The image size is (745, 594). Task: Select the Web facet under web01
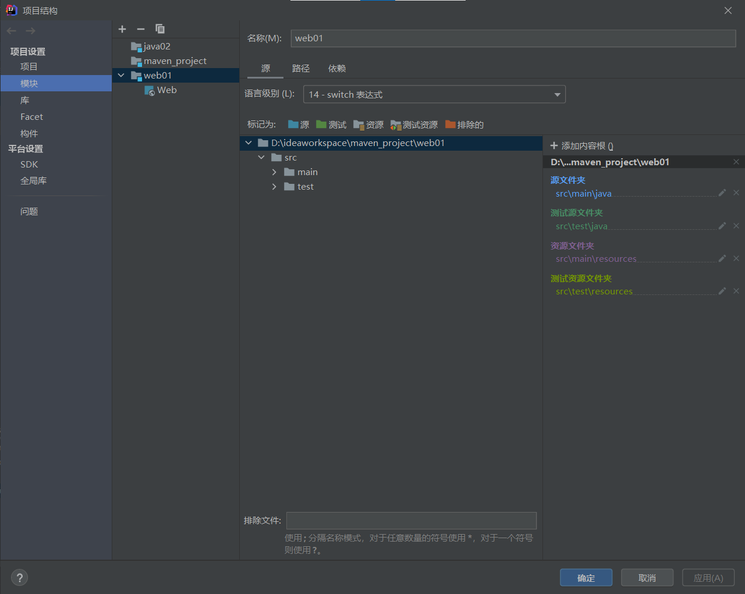[175, 90]
